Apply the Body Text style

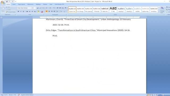click(x=72, y=10)
